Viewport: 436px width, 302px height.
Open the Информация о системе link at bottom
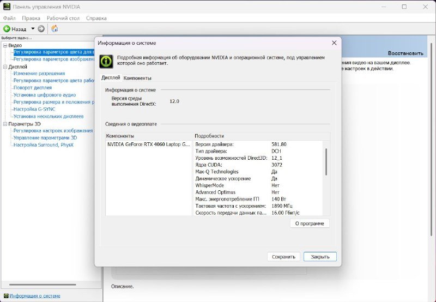[x=35, y=296]
